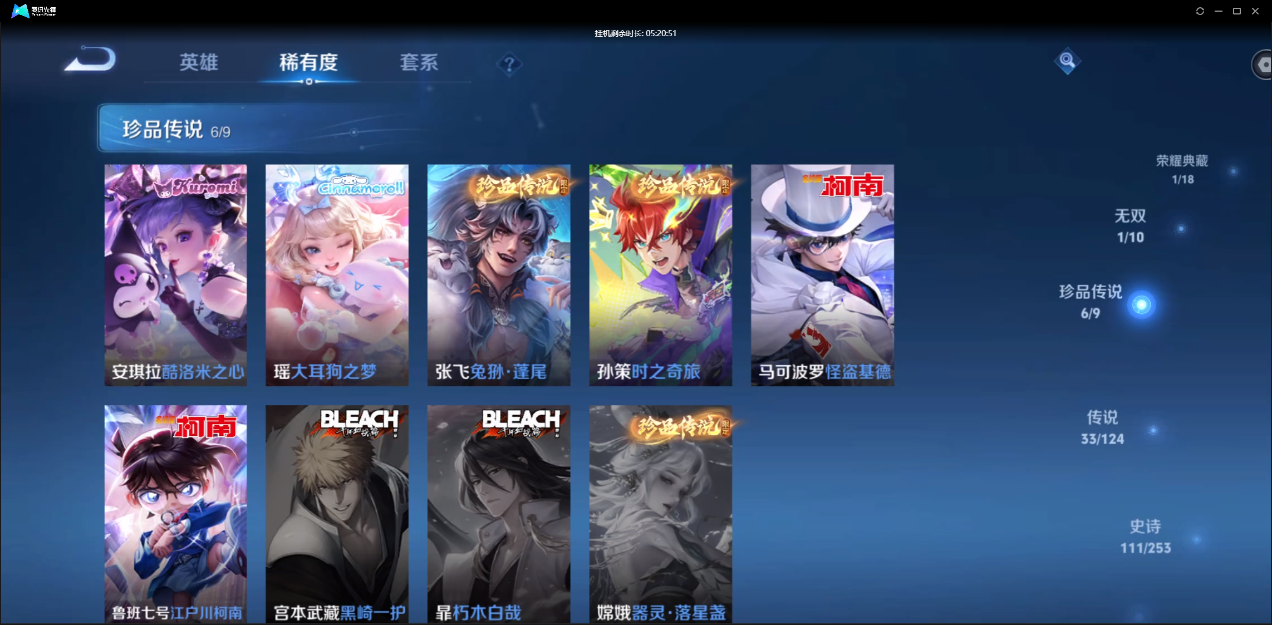The image size is (1272, 625).
Task: Jump to 史诗 111/253 rarity section
Action: tap(1146, 537)
